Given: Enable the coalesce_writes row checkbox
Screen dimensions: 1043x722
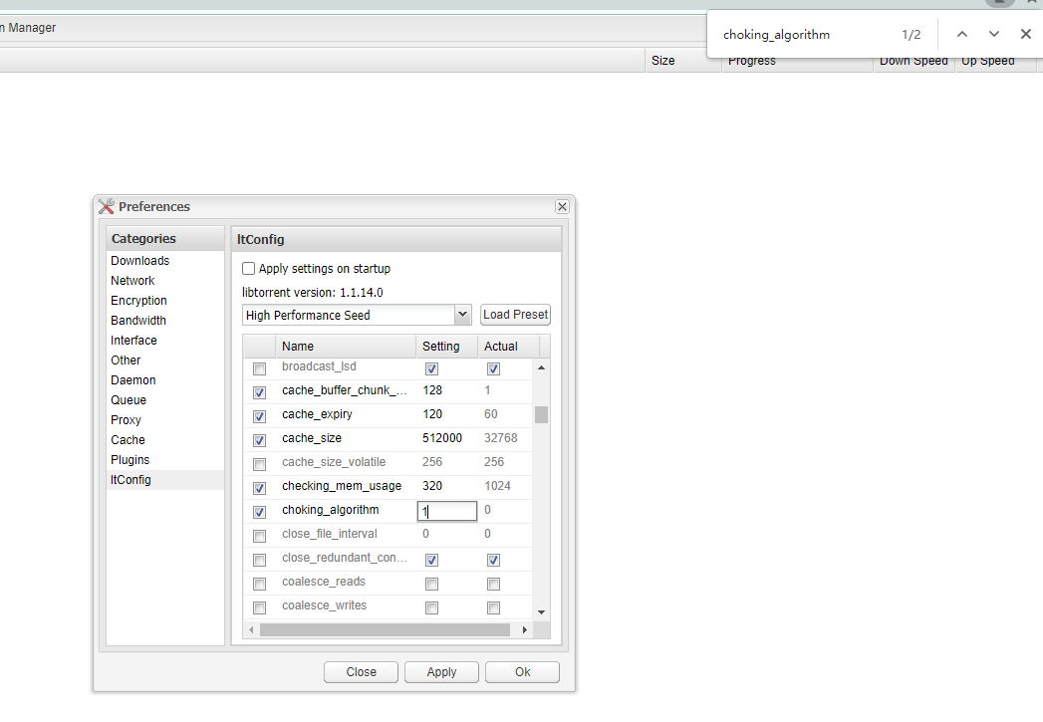Looking at the screenshot, I should tap(259, 608).
